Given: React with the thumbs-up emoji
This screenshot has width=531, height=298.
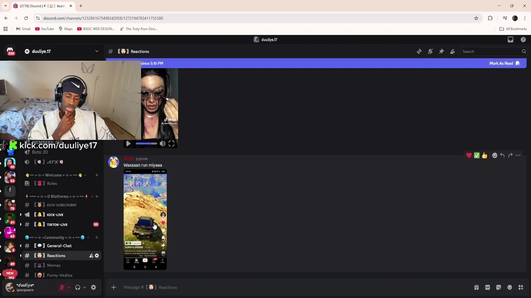Looking at the screenshot, I should pos(485,155).
